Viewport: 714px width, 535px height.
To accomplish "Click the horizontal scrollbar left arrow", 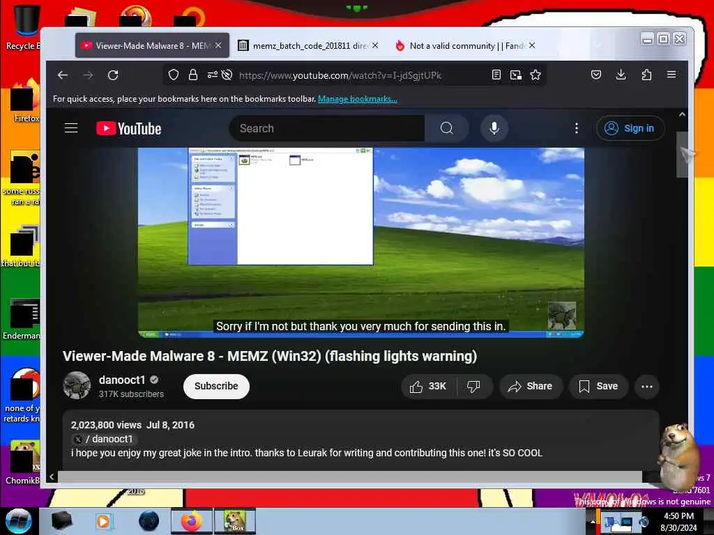I will coord(52,476).
